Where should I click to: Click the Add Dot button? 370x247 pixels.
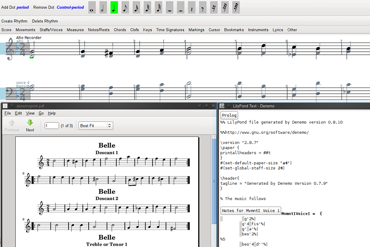point(9,7)
